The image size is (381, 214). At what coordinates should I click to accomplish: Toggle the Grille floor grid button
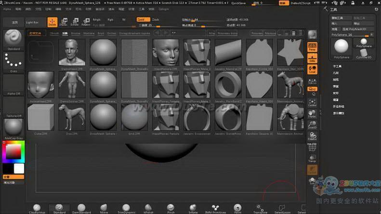(x=312, y=58)
